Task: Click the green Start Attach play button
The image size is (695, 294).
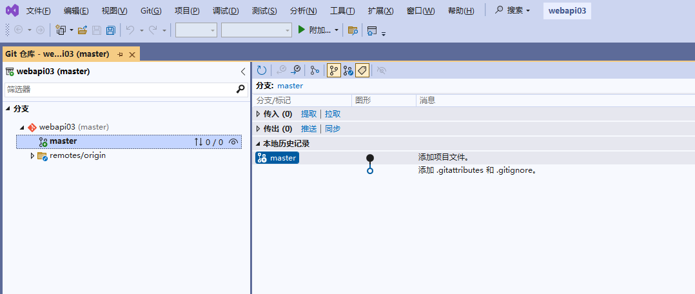Action: tap(302, 30)
